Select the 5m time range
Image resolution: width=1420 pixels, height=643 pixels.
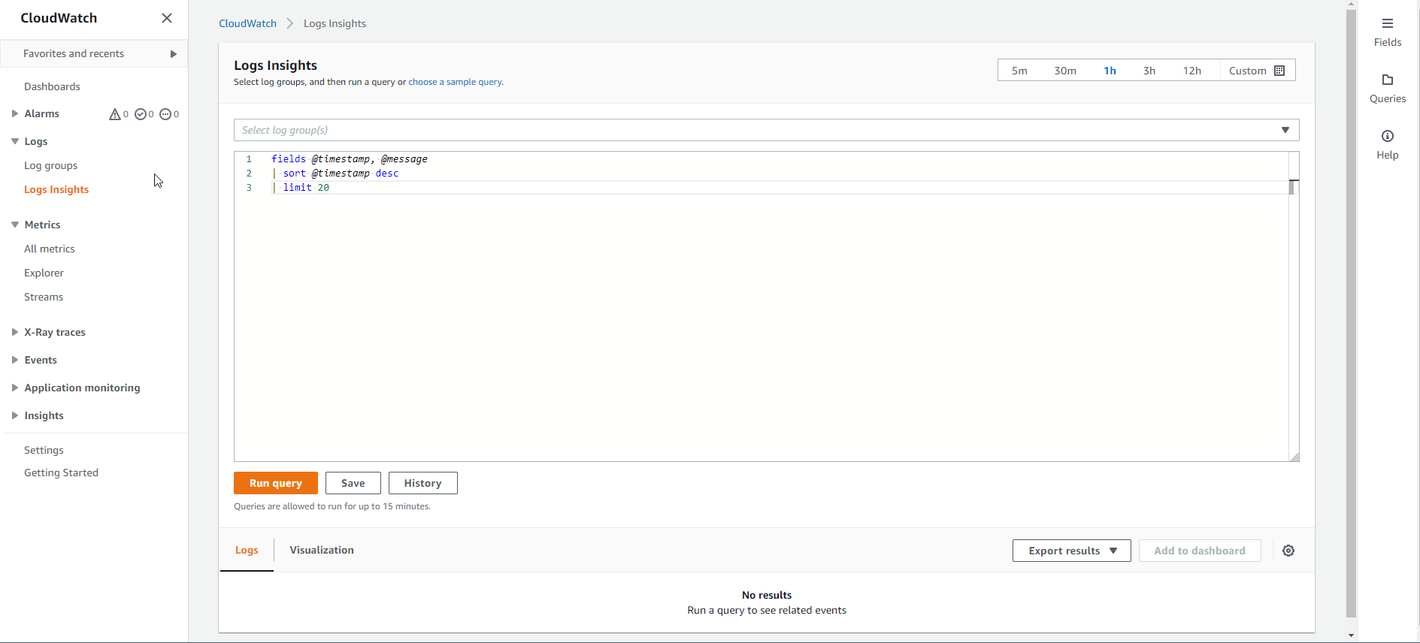point(1019,71)
